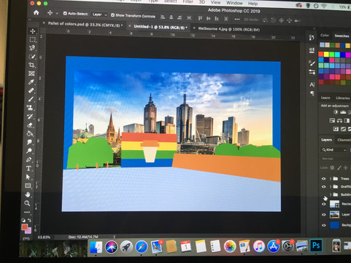This screenshot has width=351, height=263.
Task: Toggle the Auto-Select checkbox
Action: click(65, 13)
